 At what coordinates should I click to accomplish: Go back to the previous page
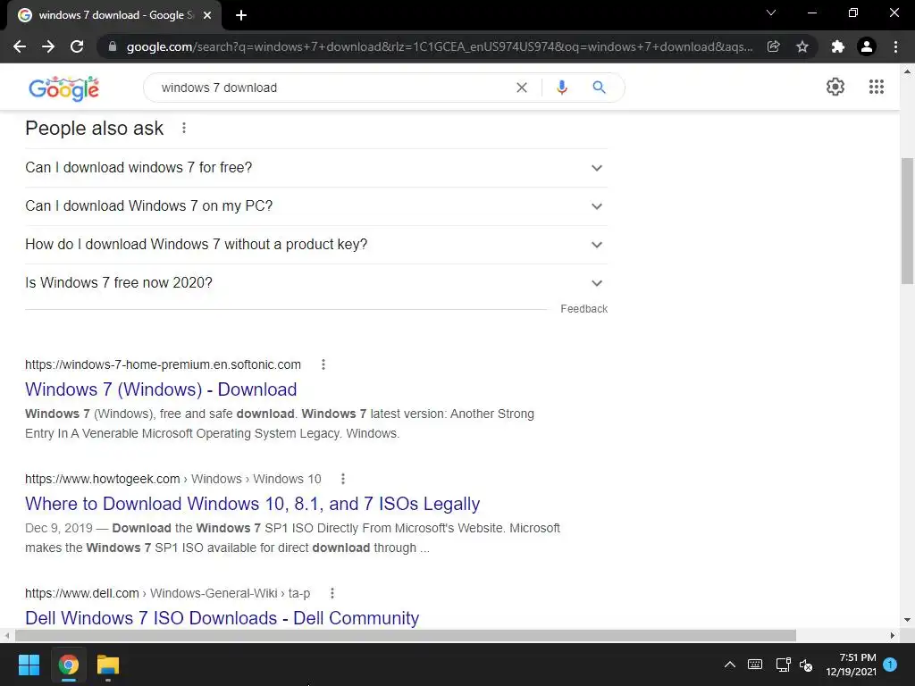pyautogui.click(x=20, y=46)
